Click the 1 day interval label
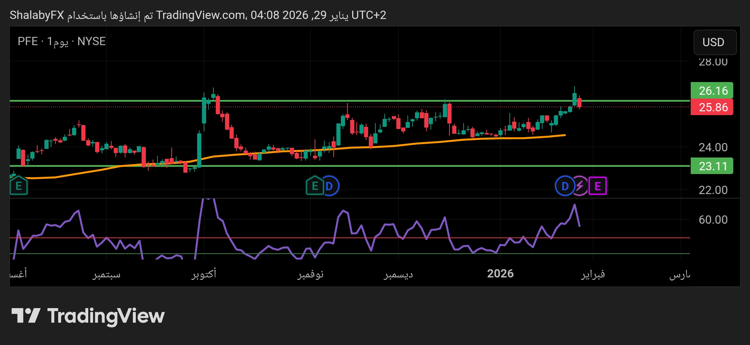The width and height of the screenshot is (750, 345). coord(58,41)
